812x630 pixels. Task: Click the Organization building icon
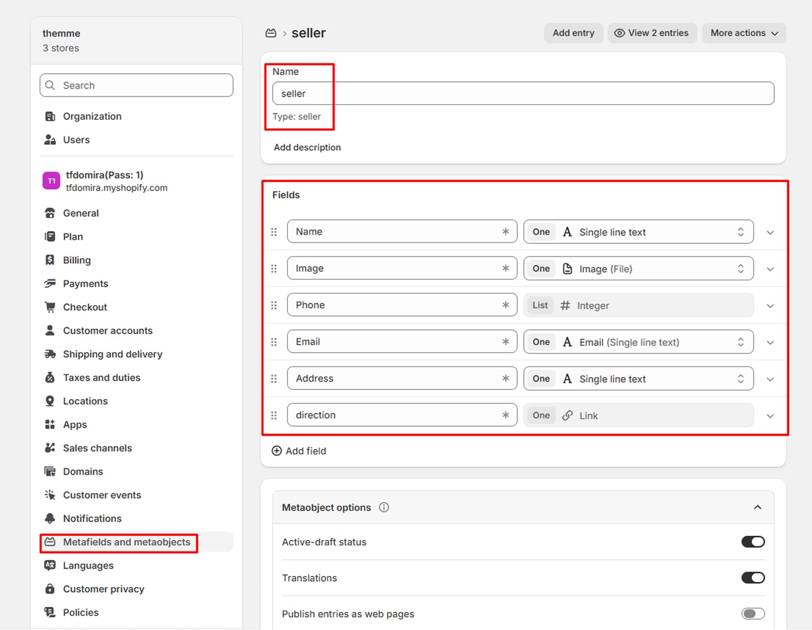tap(50, 116)
